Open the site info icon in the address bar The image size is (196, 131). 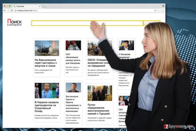pyautogui.click(x=16, y=10)
